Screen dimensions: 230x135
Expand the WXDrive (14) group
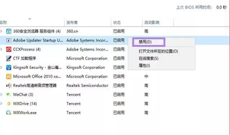(1, 104)
